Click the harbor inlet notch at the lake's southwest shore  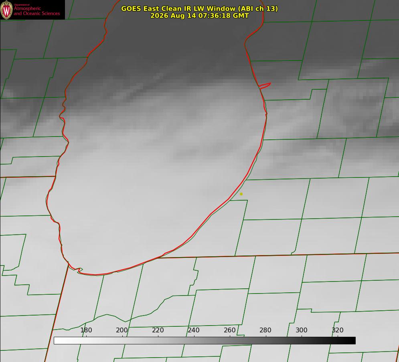coord(79,270)
